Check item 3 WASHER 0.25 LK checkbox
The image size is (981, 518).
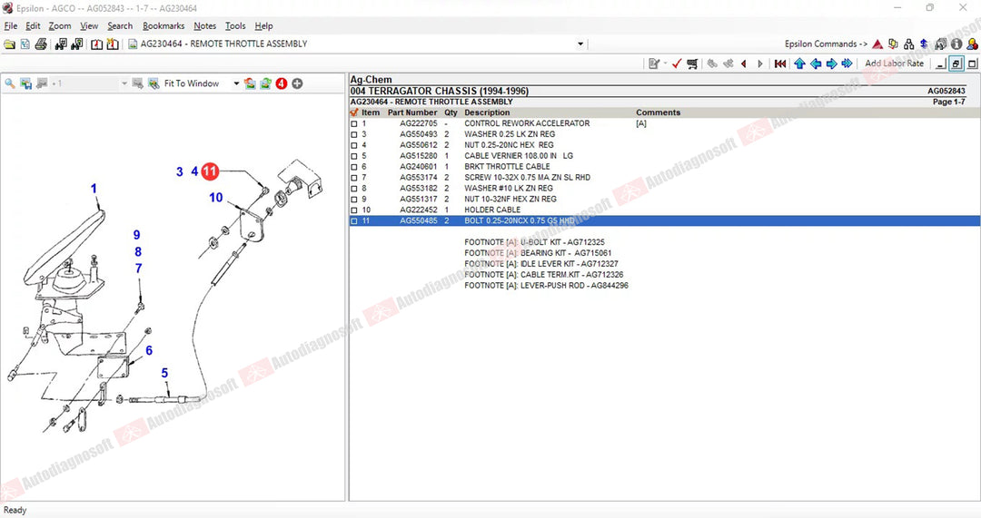pos(354,134)
